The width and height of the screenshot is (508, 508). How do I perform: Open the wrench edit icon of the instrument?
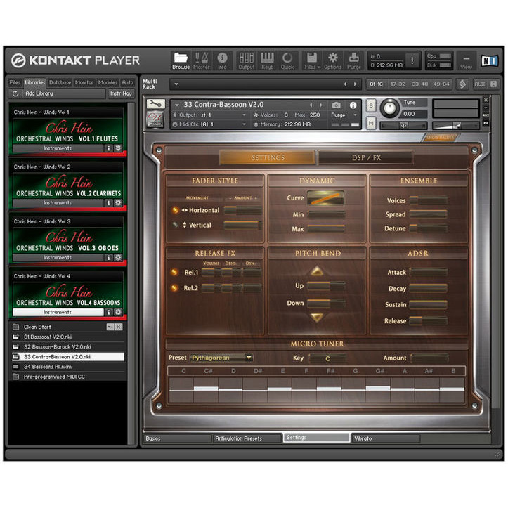point(156,104)
